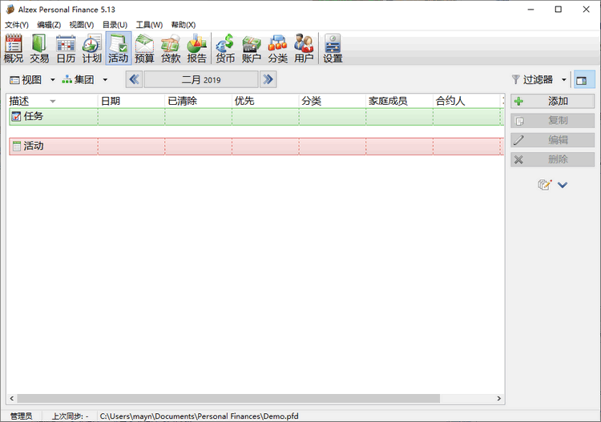Screen dimensions: 601x422
Task: Click the scrollbar right arrow
Action: pyautogui.click(x=498, y=399)
